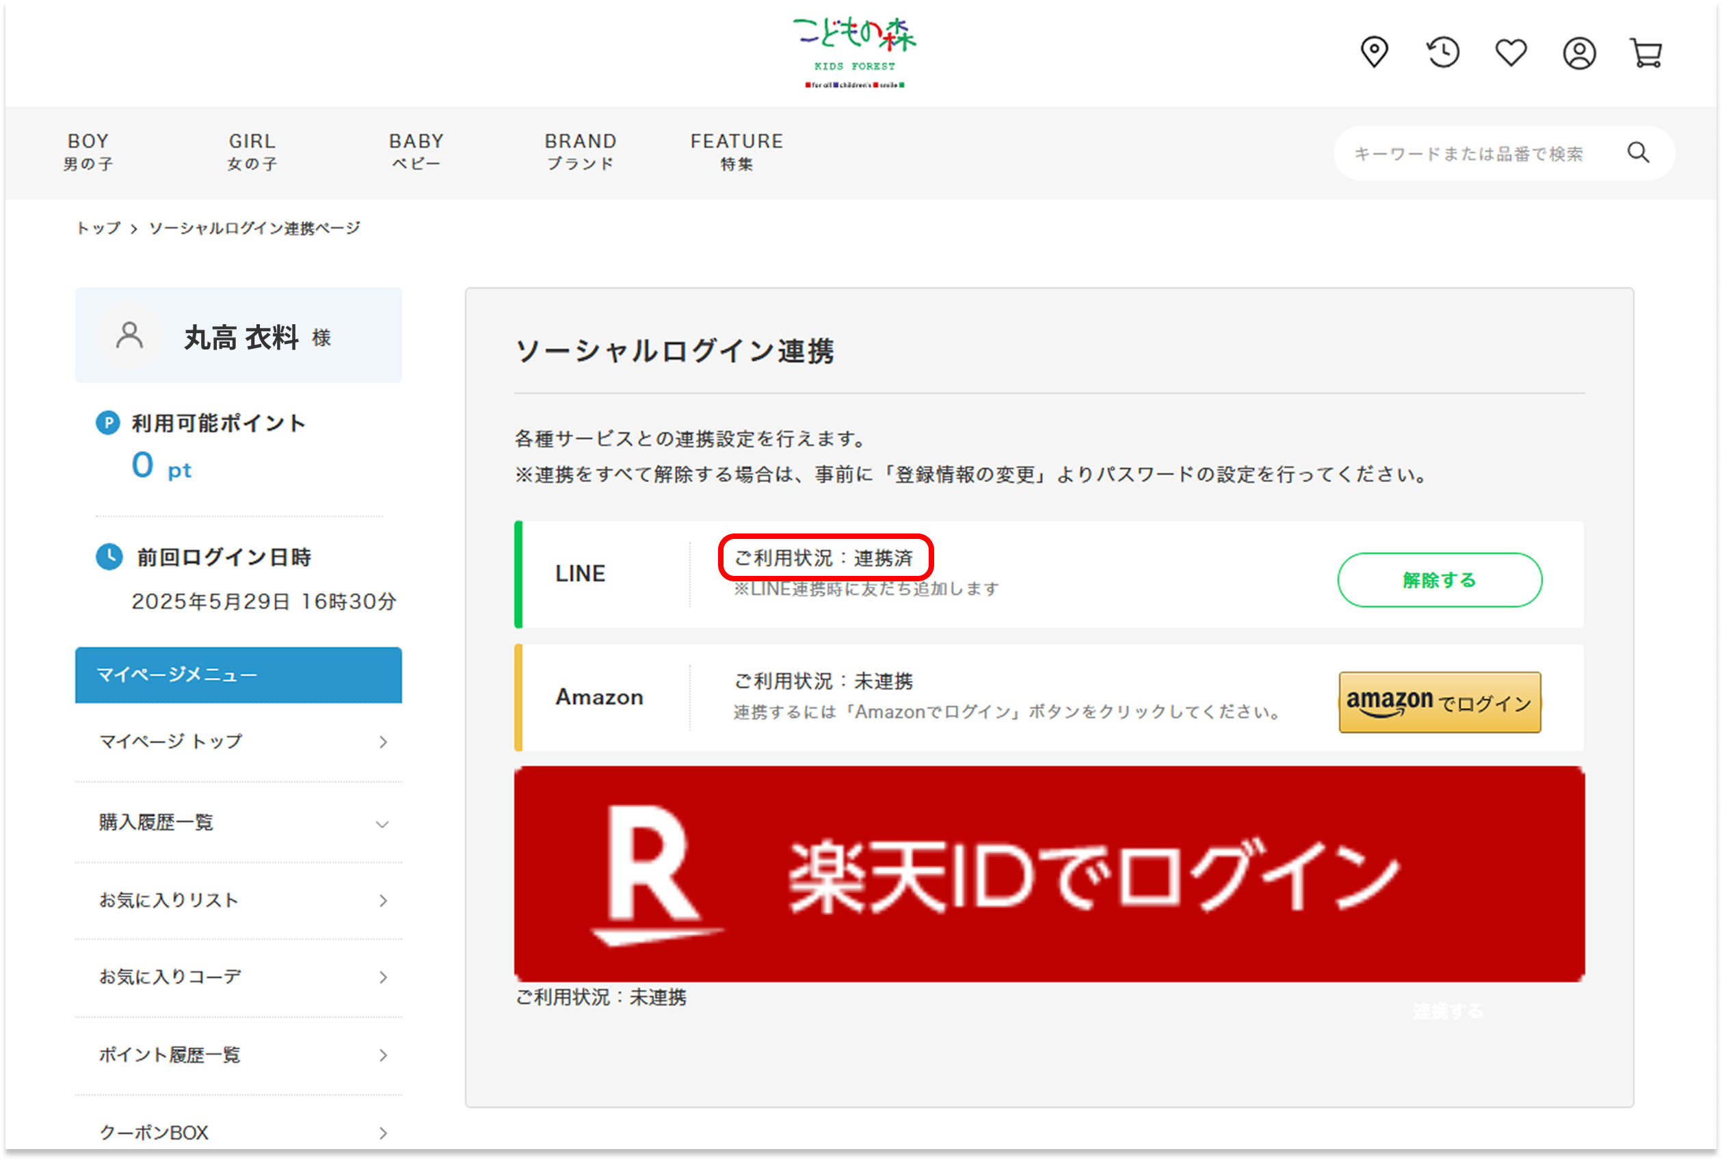Click ソーシャルログイン連携ページ breadcrumb

(x=254, y=228)
